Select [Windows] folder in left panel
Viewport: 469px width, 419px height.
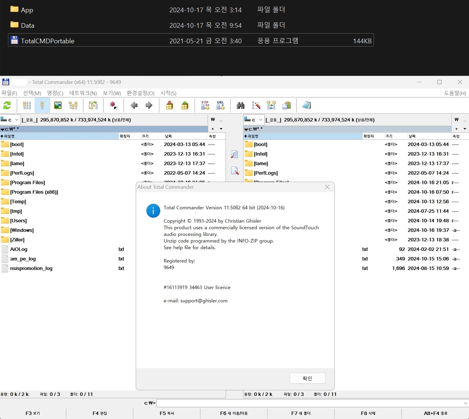(22, 230)
